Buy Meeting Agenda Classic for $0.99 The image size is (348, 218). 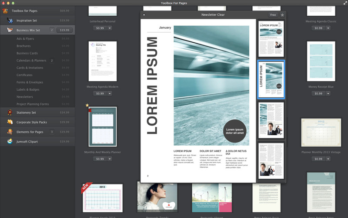click(318, 28)
